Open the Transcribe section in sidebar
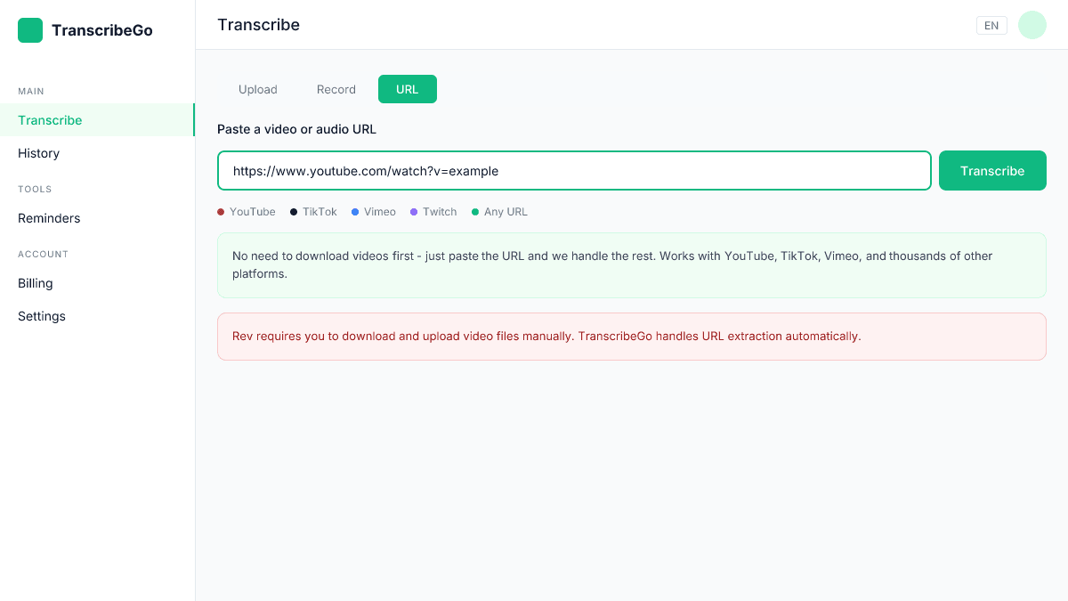 (x=50, y=120)
